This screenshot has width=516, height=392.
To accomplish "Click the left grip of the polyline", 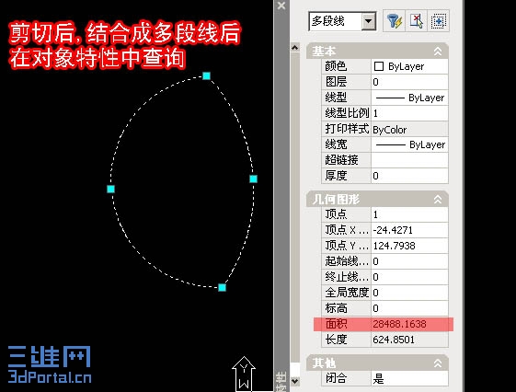I will pos(110,189).
